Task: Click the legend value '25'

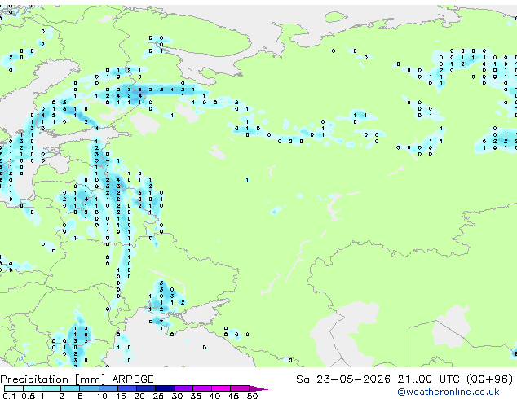Action: (158, 396)
